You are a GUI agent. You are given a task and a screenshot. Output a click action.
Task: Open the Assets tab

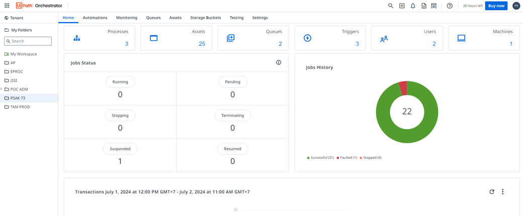click(x=176, y=18)
